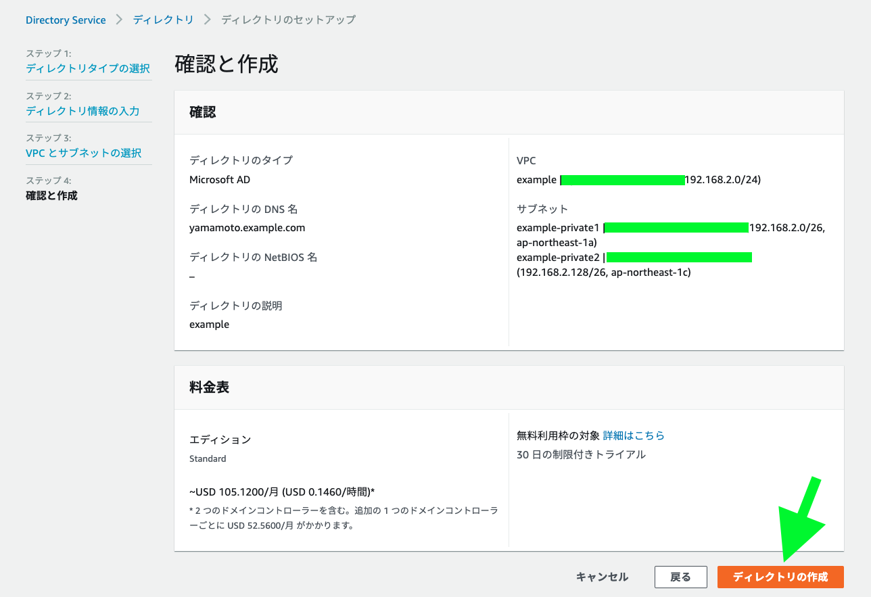Click the ディレクトリのセットアップ breadcrumb text

click(288, 20)
